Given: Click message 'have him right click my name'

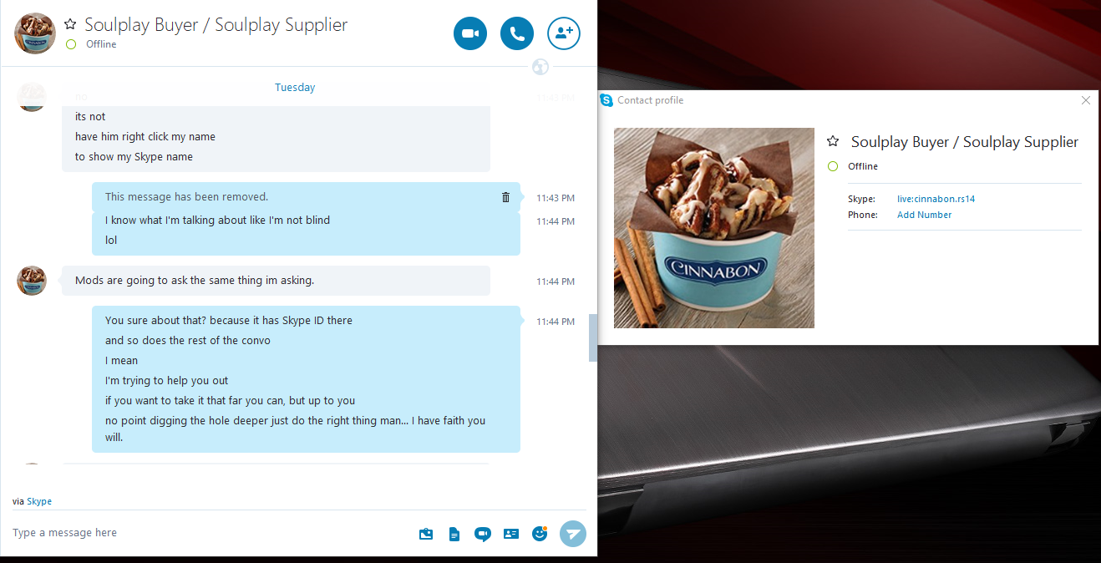Looking at the screenshot, I should [x=145, y=136].
